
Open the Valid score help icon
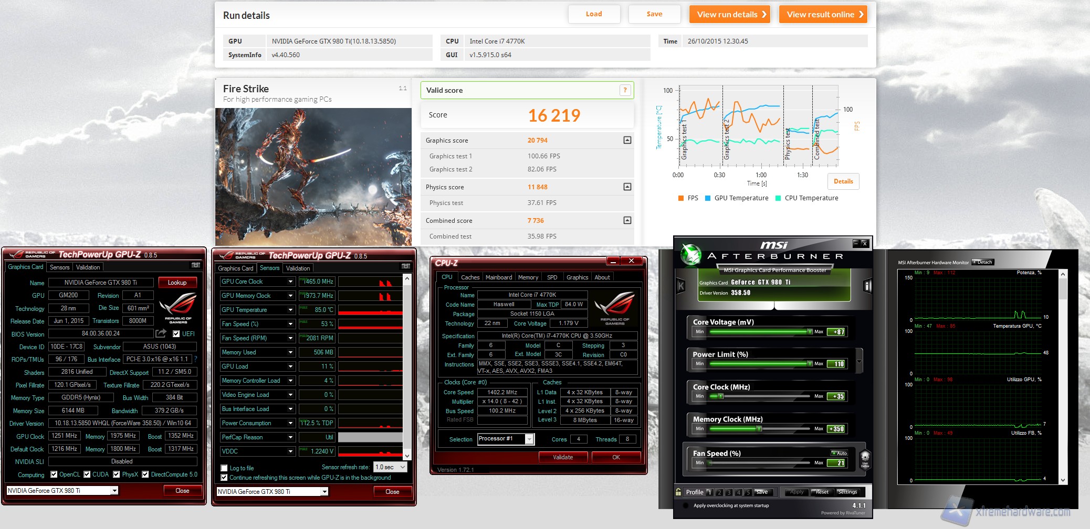(x=625, y=90)
